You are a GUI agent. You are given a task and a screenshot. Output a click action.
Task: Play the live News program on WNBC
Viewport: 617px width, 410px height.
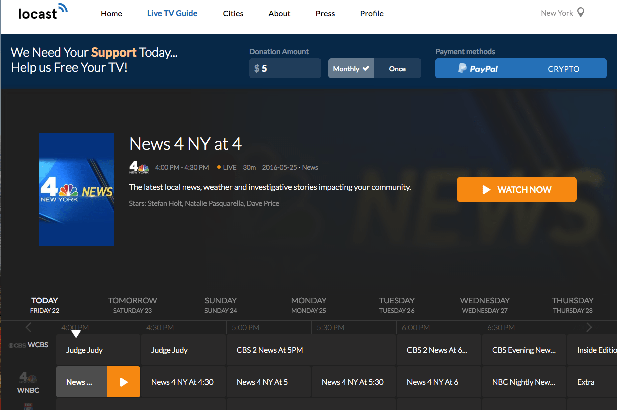(x=124, y=382)
